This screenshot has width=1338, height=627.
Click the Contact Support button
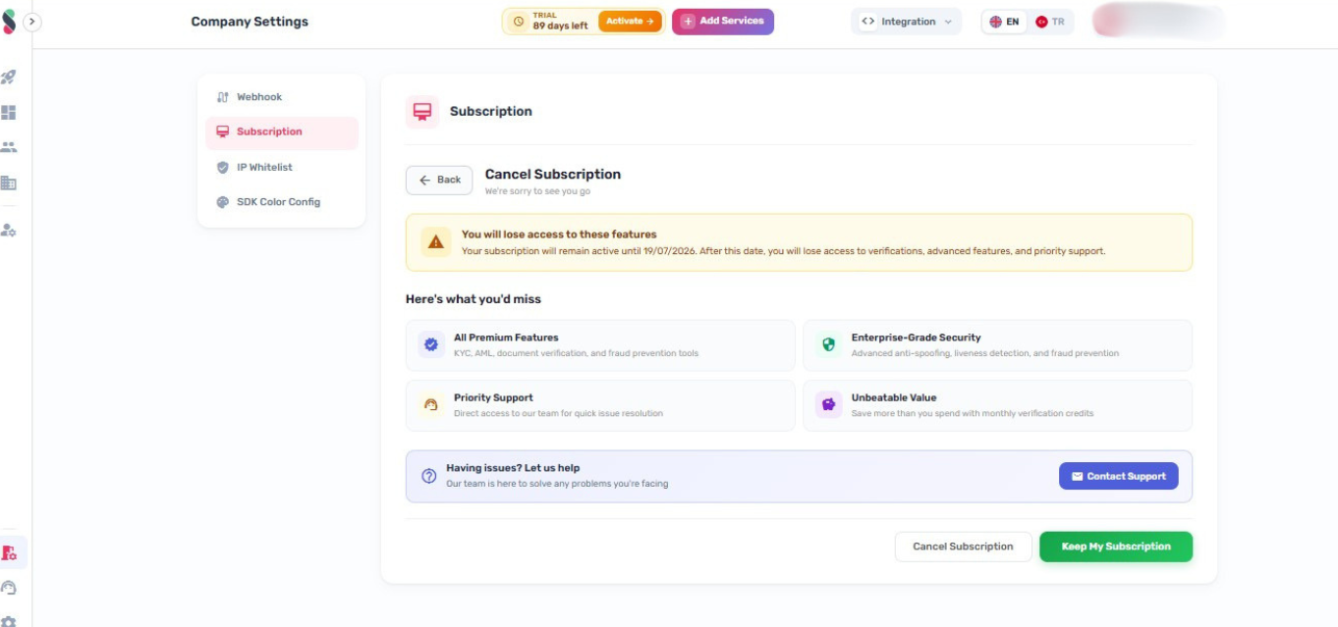1118,477
